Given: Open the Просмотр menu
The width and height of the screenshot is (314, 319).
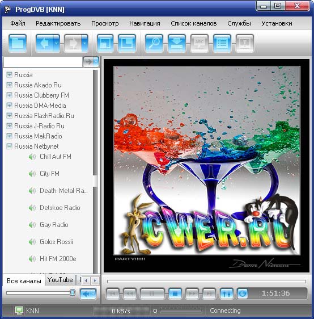Looking at the screenshot, I should pos(105,23).
